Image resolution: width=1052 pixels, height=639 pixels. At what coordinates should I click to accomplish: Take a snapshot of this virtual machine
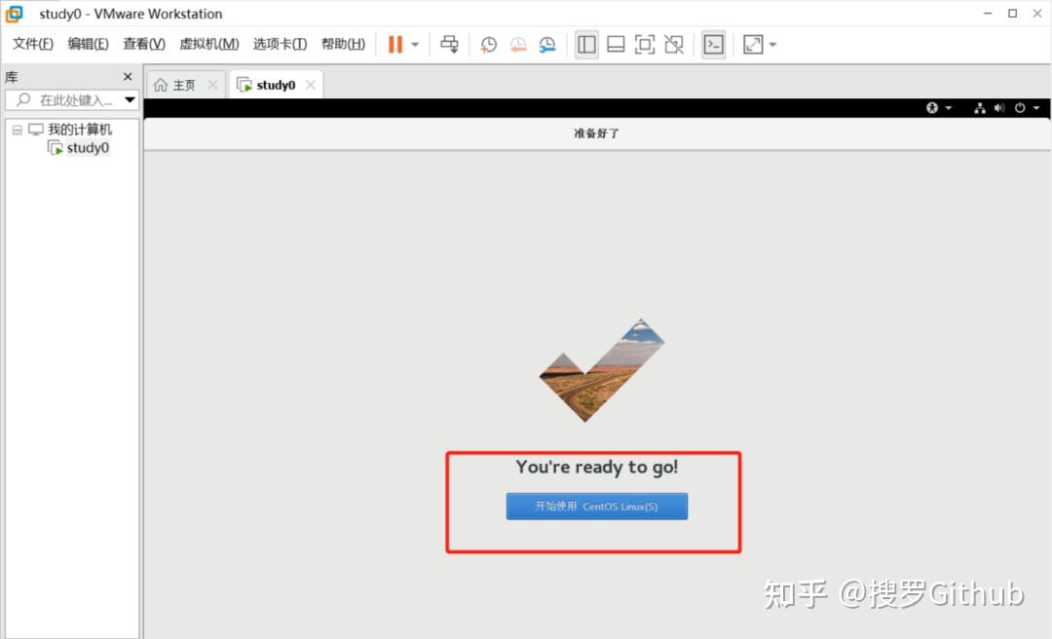pyautogui.click(x=488, y=44)
